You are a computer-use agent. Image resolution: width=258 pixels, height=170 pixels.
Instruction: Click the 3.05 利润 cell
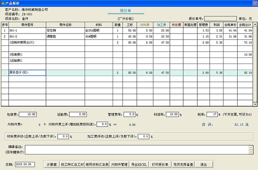tap(217, 30)
